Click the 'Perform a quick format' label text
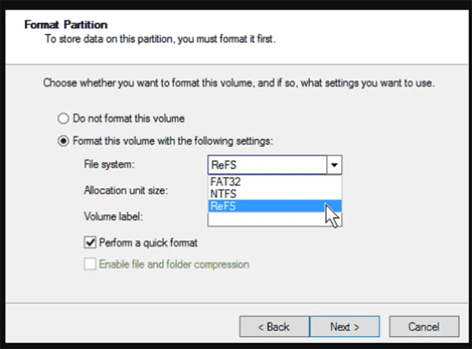The width and height of the screenshot is (472, 349). (149, 242)
